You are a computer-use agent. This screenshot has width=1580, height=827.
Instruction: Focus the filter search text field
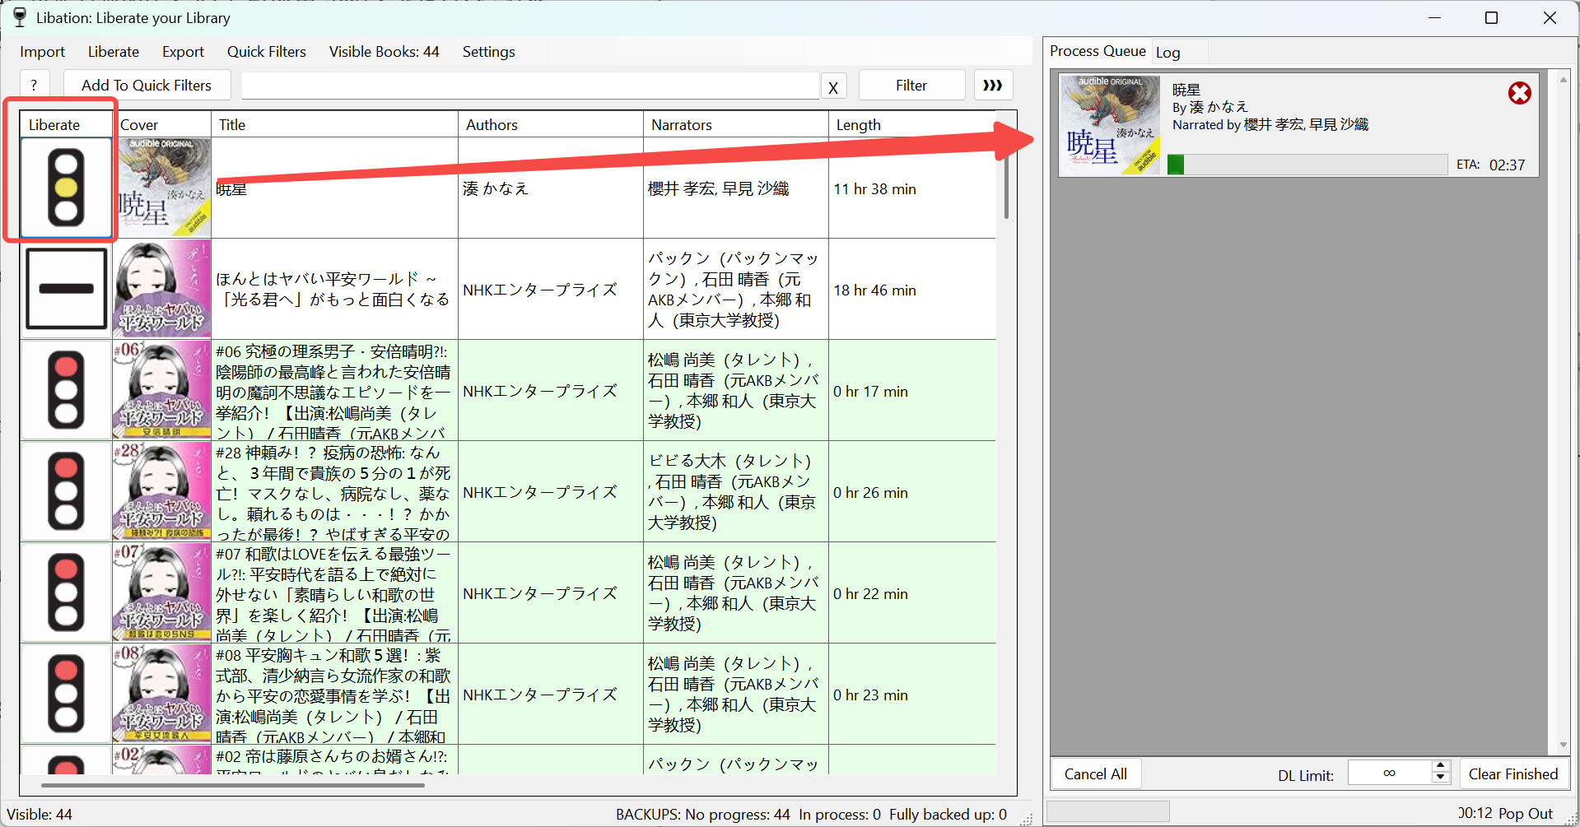click(530, 86)
